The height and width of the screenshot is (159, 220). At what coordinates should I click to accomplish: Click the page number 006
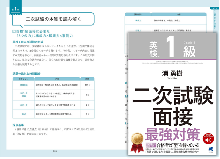55,151
